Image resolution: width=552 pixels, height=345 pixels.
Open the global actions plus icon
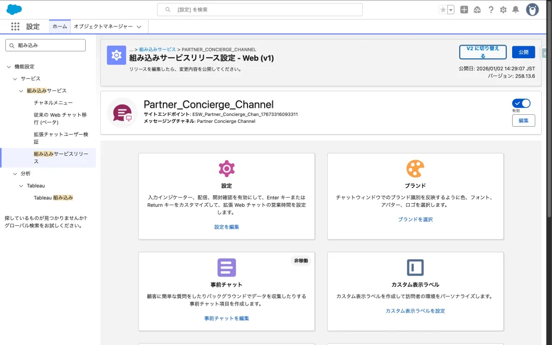click(x=464, y=10)
